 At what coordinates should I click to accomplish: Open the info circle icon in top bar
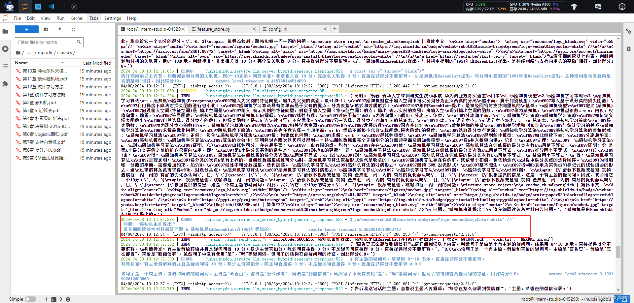pos(622,7)
